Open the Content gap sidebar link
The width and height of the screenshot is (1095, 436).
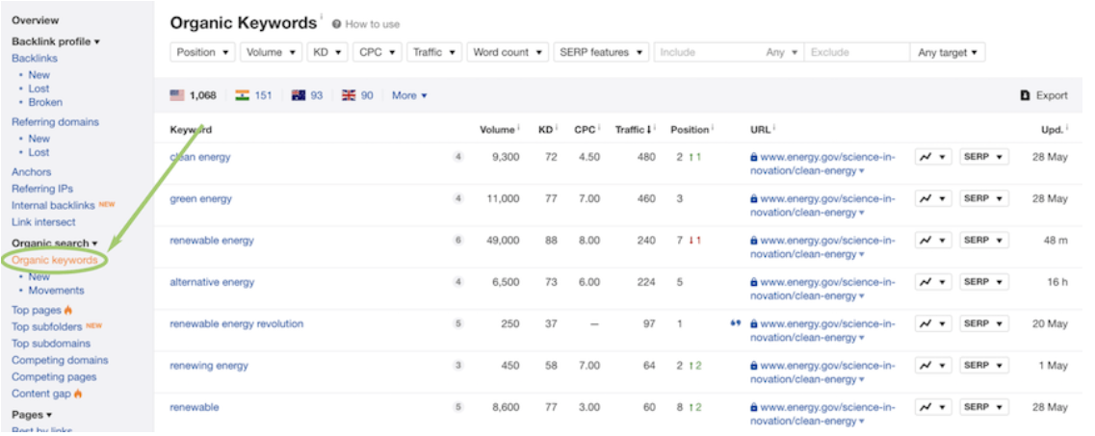(x=40, y=394)
